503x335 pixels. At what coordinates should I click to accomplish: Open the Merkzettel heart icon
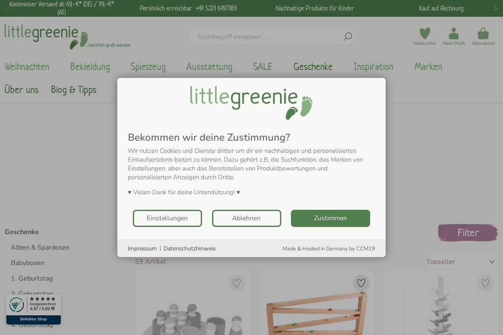coord(425,34)
